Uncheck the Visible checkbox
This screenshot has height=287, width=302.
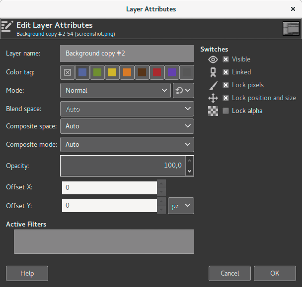coord(226,59)
